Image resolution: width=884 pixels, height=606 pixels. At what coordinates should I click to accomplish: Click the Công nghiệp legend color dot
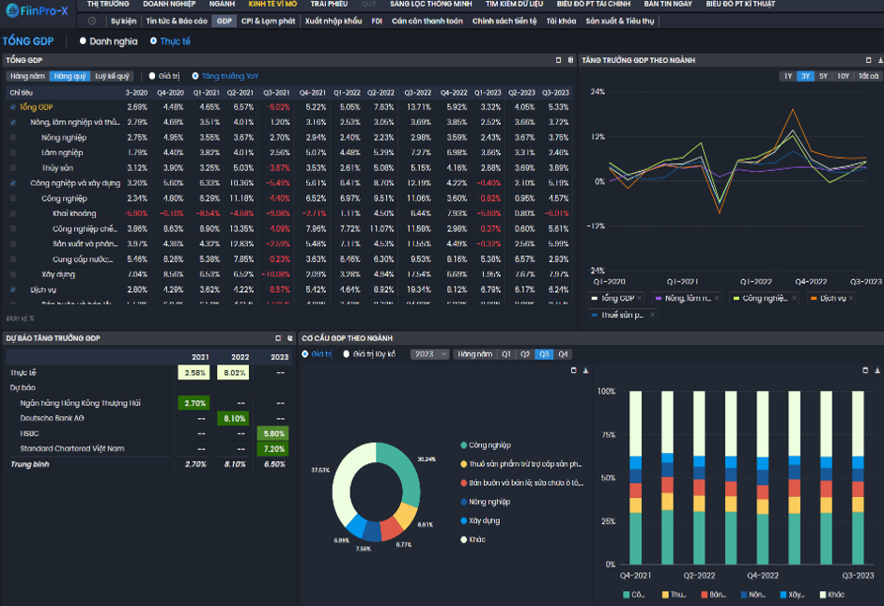coord(463,445)
